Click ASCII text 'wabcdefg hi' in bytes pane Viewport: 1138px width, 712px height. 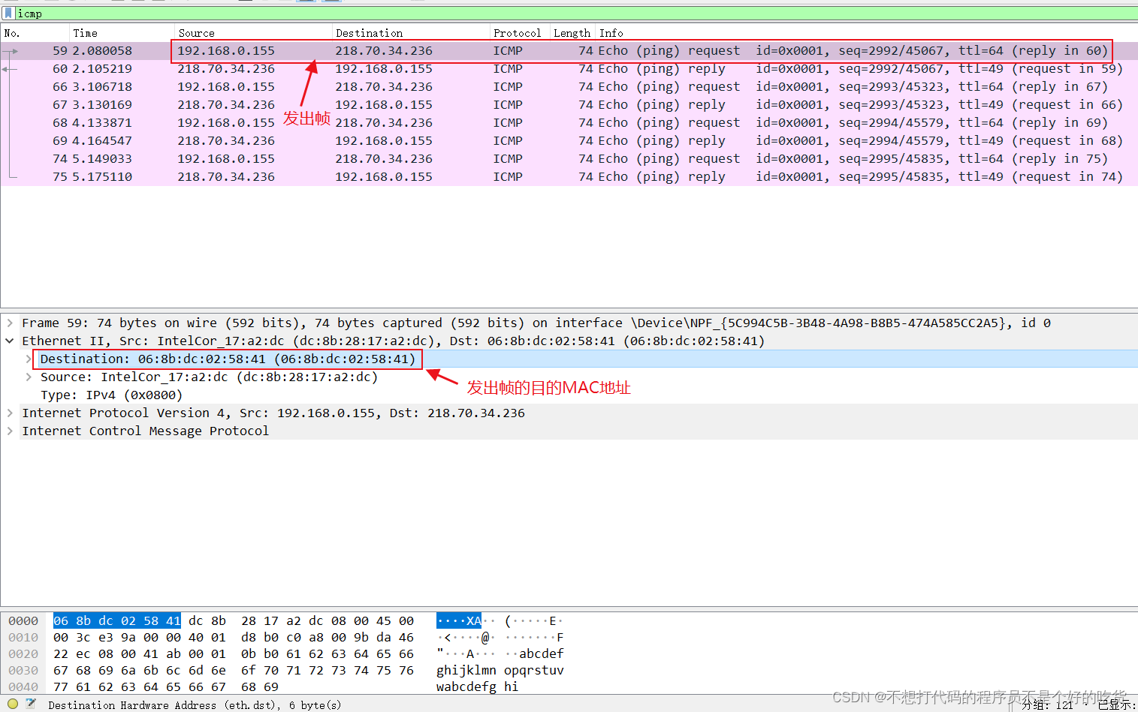477,686
